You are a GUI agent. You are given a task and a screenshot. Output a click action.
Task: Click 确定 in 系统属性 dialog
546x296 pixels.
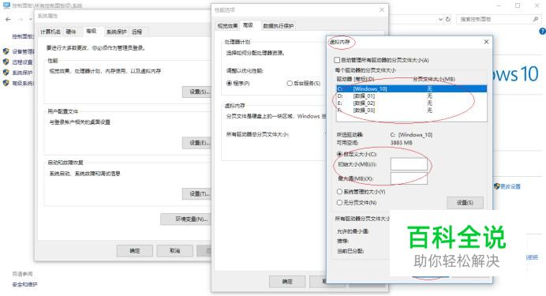135,251
